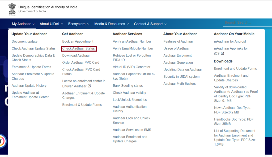The height and width of the screenshot is (157, 272).
Task: Select Check Aadhaar Update Status
Action: click(x=33, y=48)
